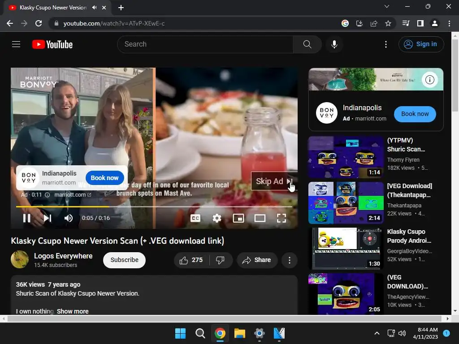Open YouTube settings three-dot menu near Sign in
459x344 pixels.
[386, 44]
